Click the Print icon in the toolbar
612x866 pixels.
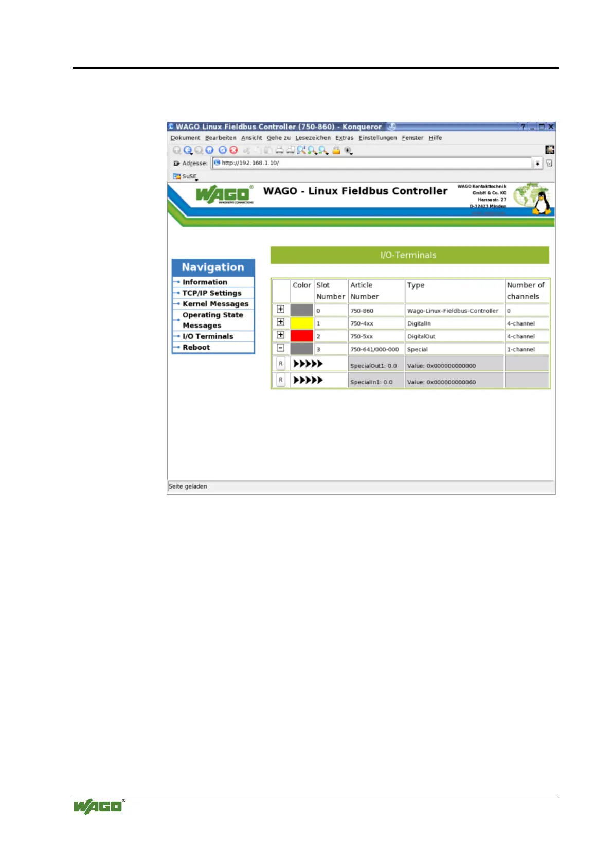(279, 150)
